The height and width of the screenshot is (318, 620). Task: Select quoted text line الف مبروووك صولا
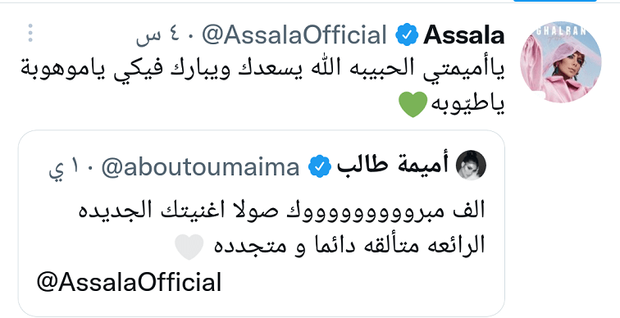281,210
